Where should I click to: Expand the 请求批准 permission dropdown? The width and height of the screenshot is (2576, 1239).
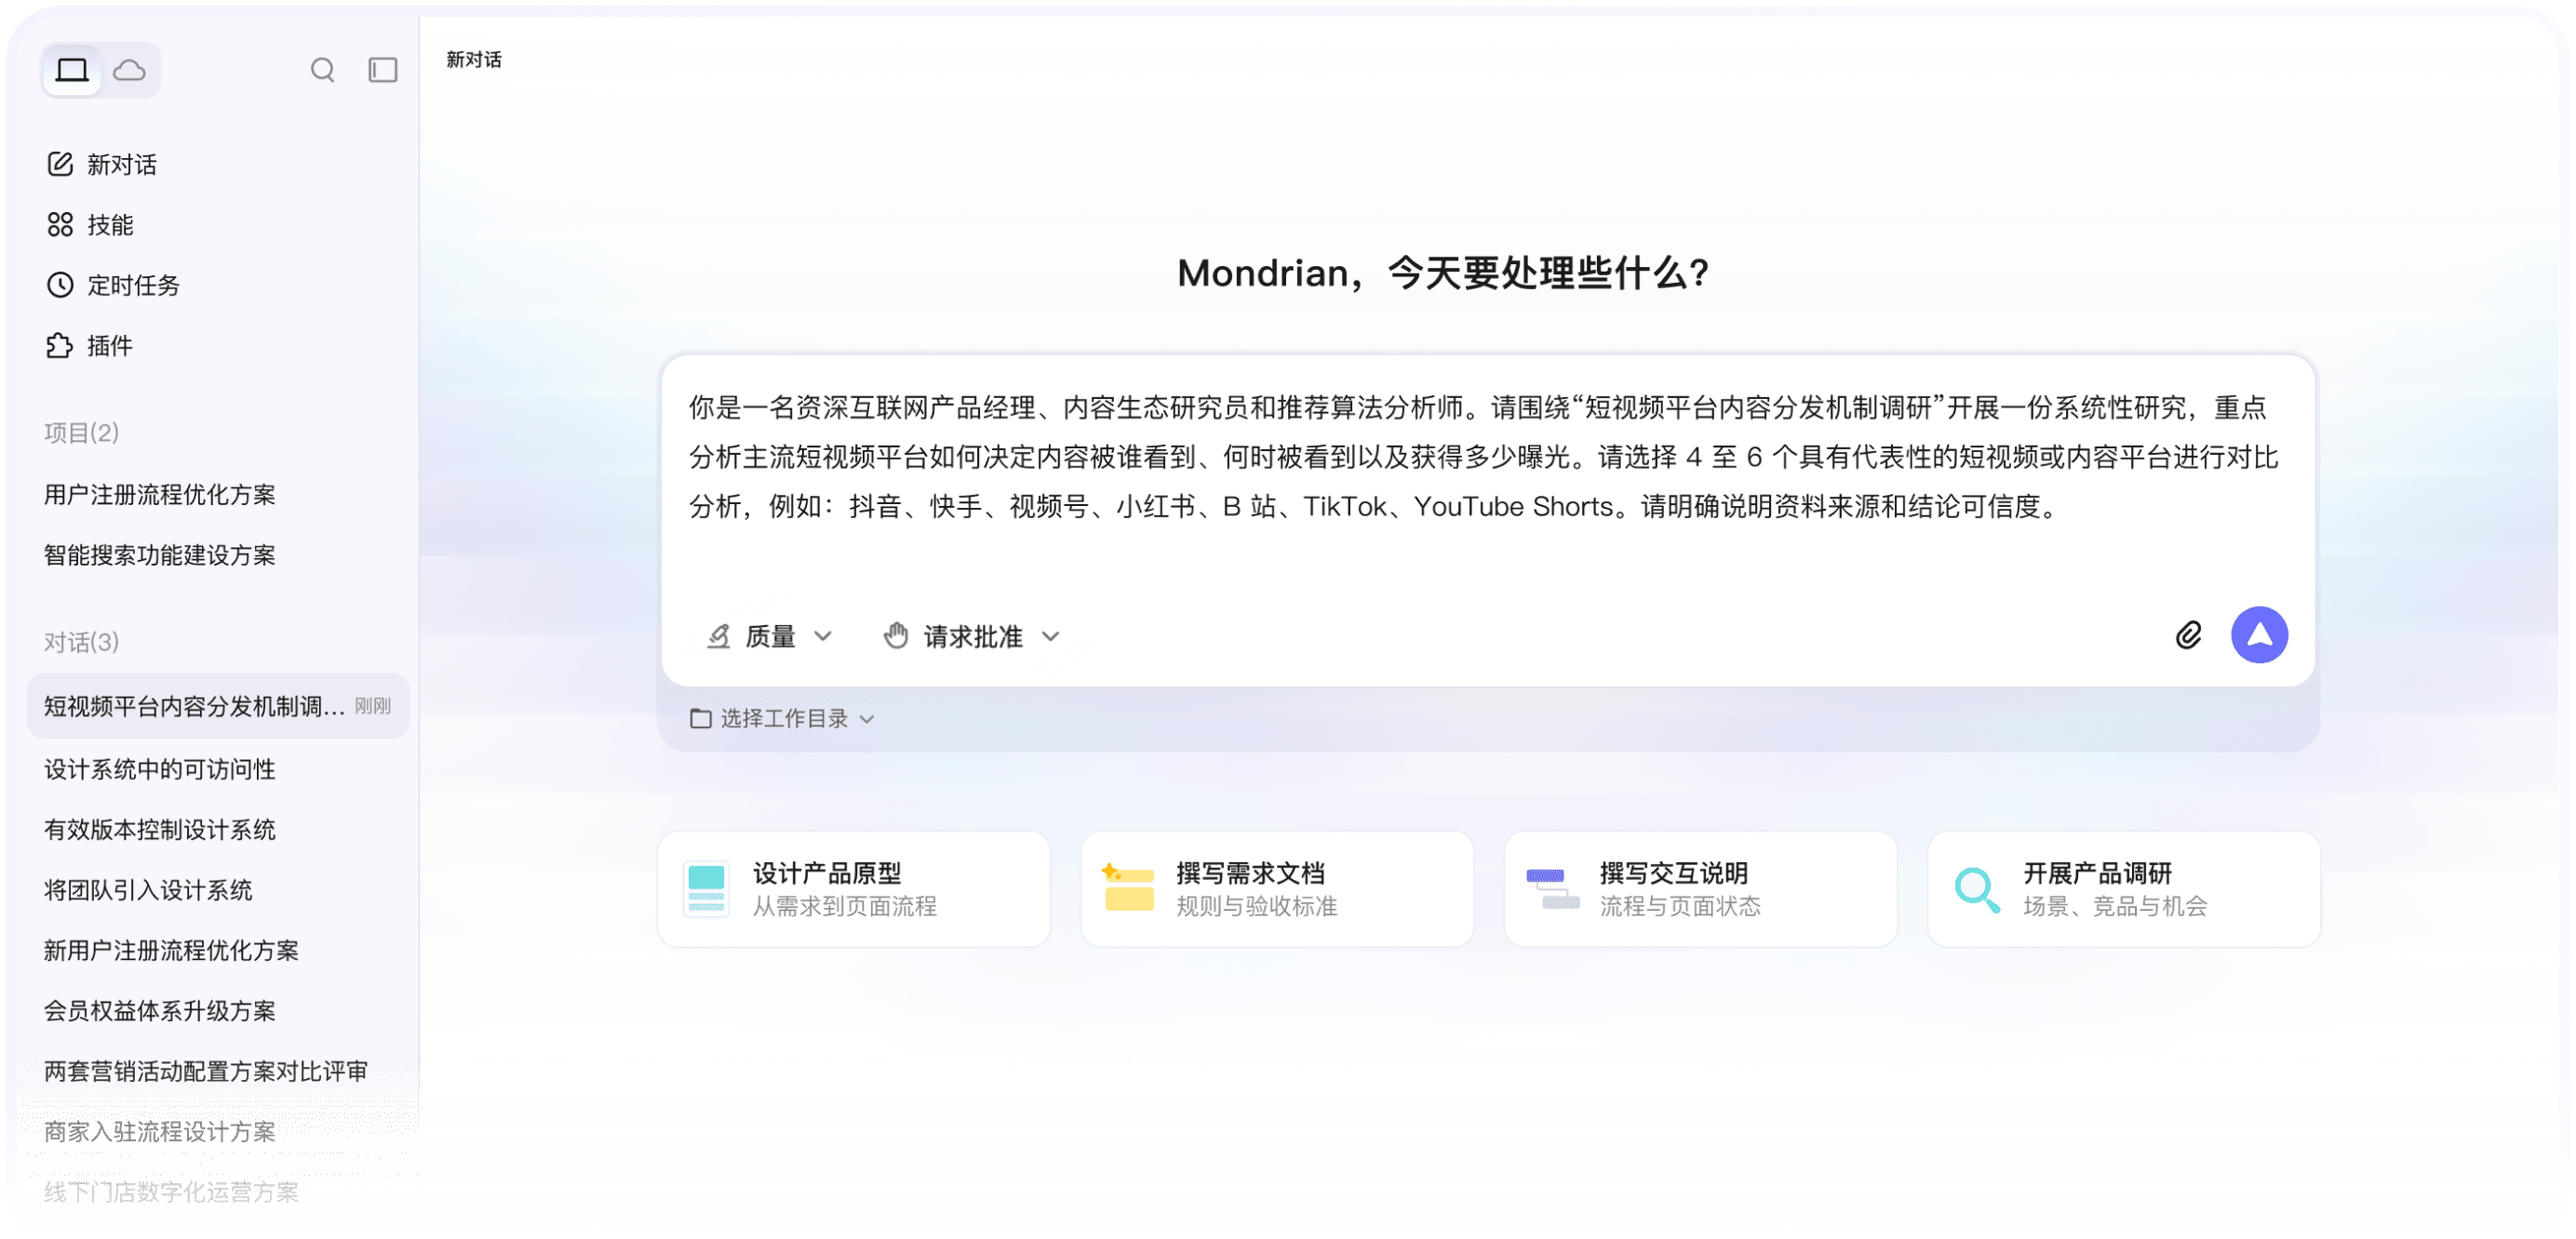coord(971,636)
